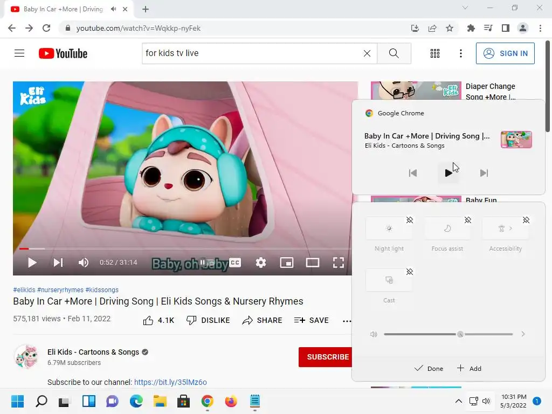Open more actions ellipsis under video
The height and width of the screenshot is (414, 552).
coord(347,321)
